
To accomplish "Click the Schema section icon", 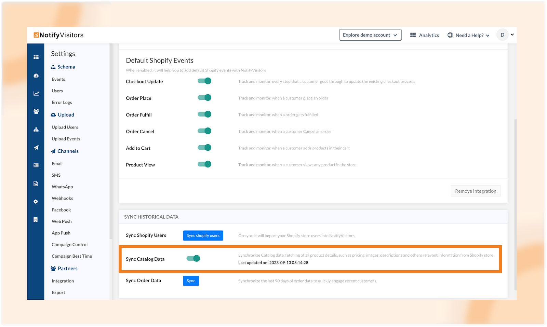I will [x=53, y=67].
